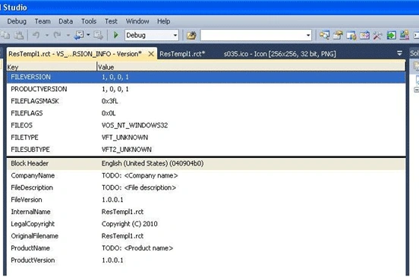Viewport: 419px width, 277px height.
Task: Select the CompanyName key
Action: (33, 175)
